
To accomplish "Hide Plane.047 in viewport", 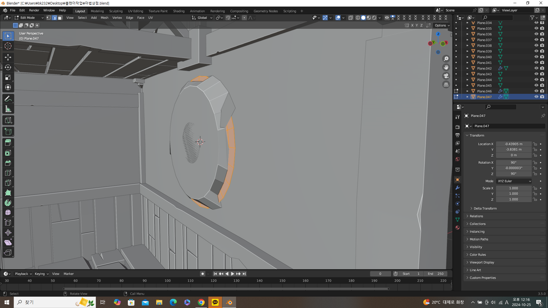I will (536, 97).
